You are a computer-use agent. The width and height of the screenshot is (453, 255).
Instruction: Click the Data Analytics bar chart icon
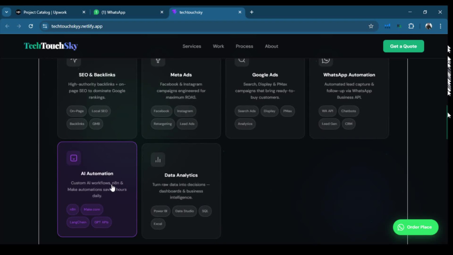tap(158, 160)
